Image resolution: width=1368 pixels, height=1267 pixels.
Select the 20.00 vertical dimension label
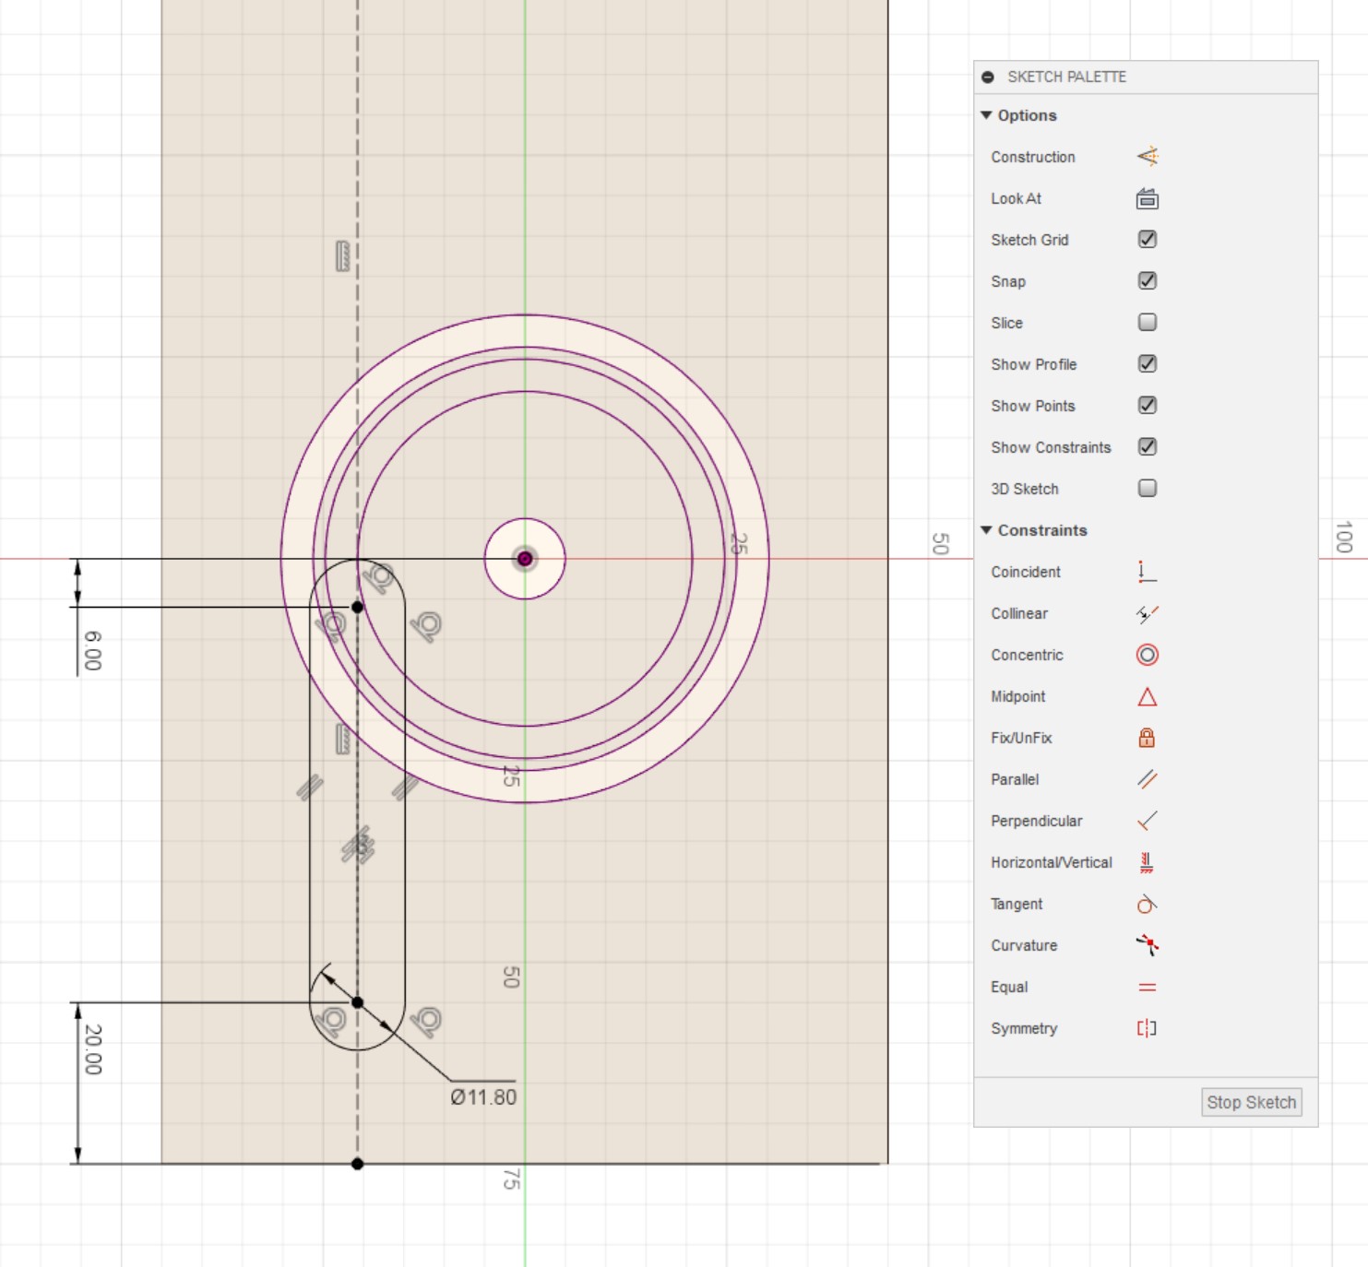[92, 1049]
